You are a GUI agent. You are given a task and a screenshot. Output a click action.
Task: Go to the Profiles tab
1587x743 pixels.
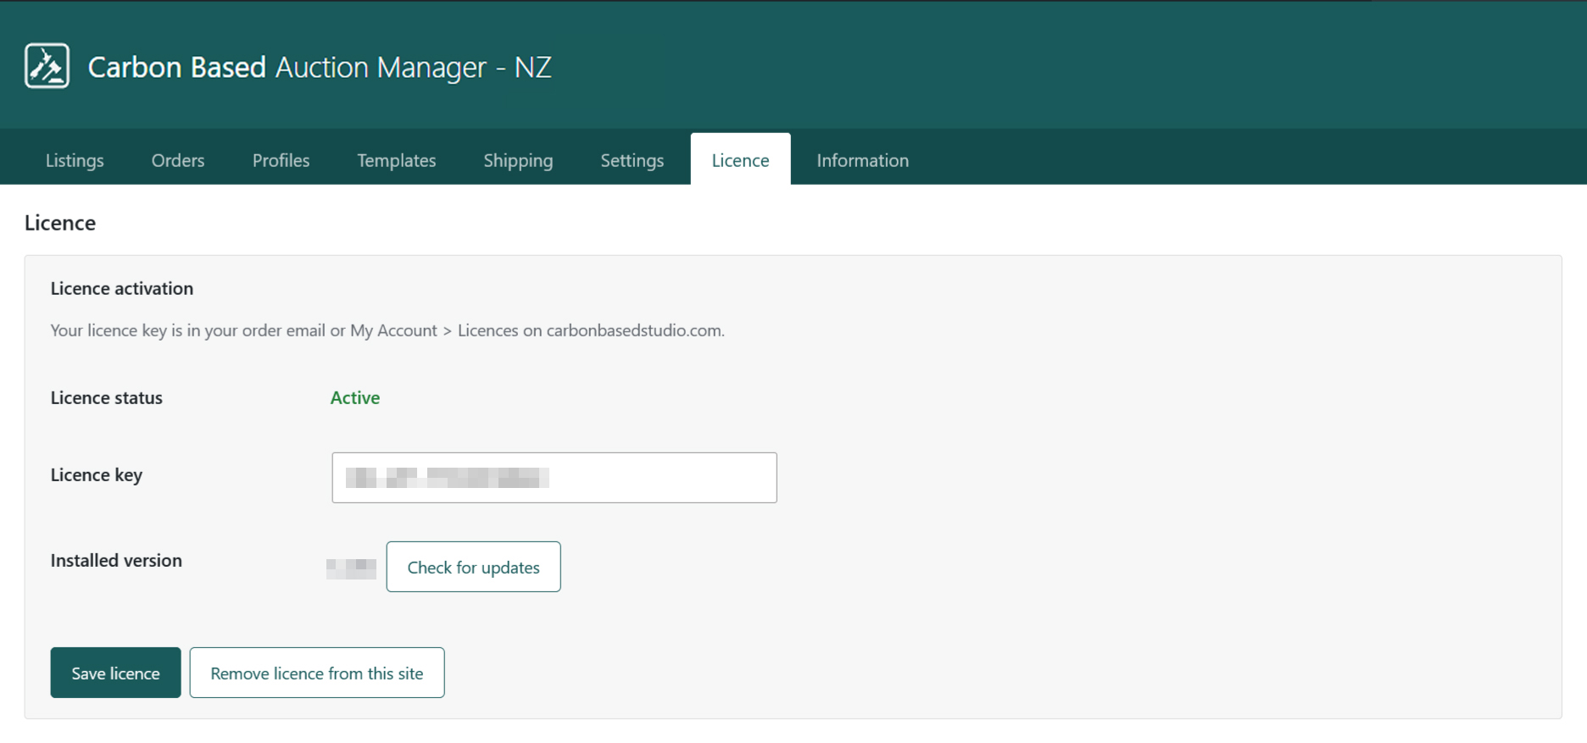(x=281, y=160)
